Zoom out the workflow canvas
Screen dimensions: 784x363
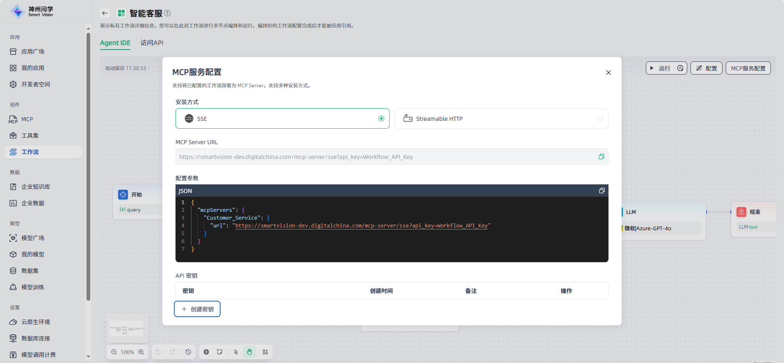(x=114, y=352)
